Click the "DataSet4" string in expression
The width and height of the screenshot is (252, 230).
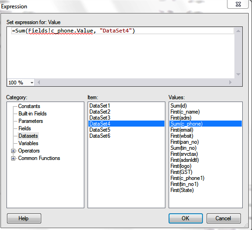click(x=116, y=31)
